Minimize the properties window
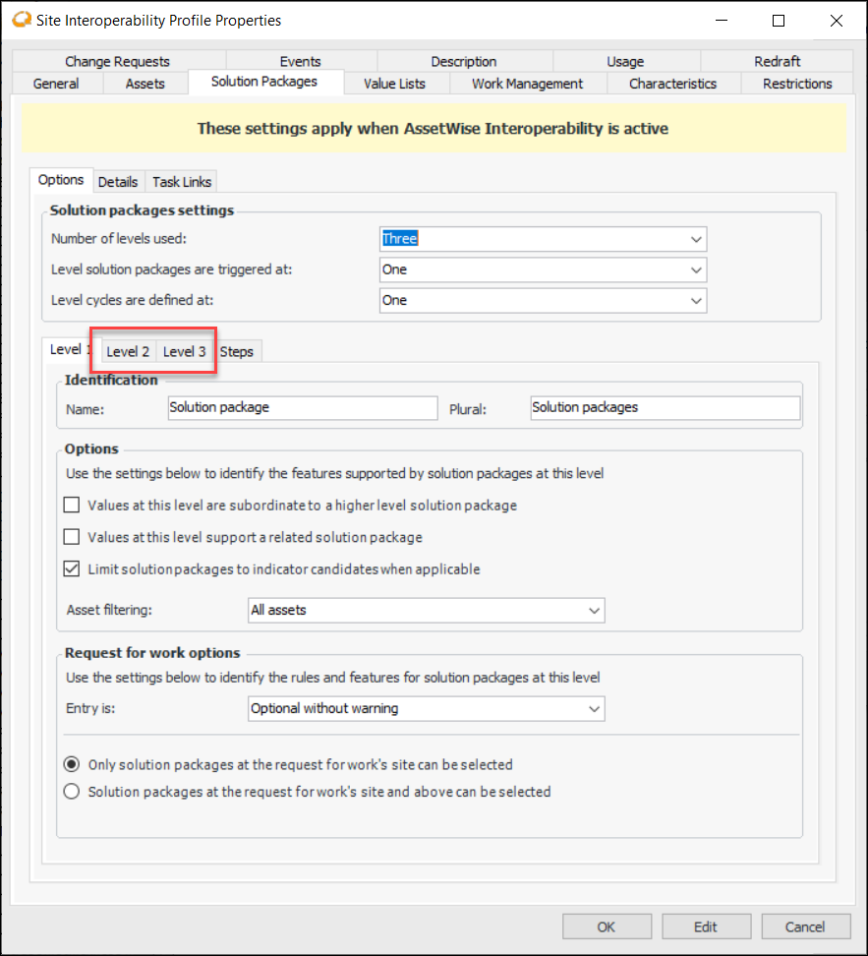 coord(722,20)
